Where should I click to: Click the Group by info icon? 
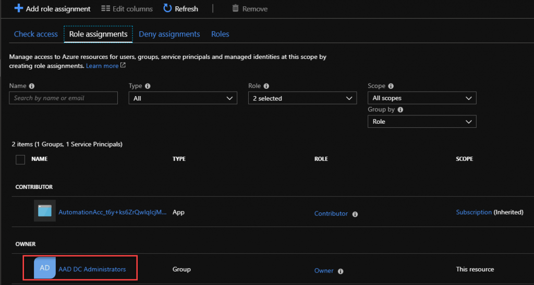(x=400, y=110)
